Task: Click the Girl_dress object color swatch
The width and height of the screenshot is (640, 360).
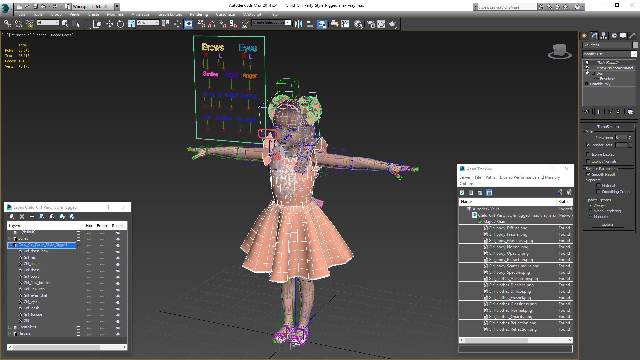Action: point(635,45)
